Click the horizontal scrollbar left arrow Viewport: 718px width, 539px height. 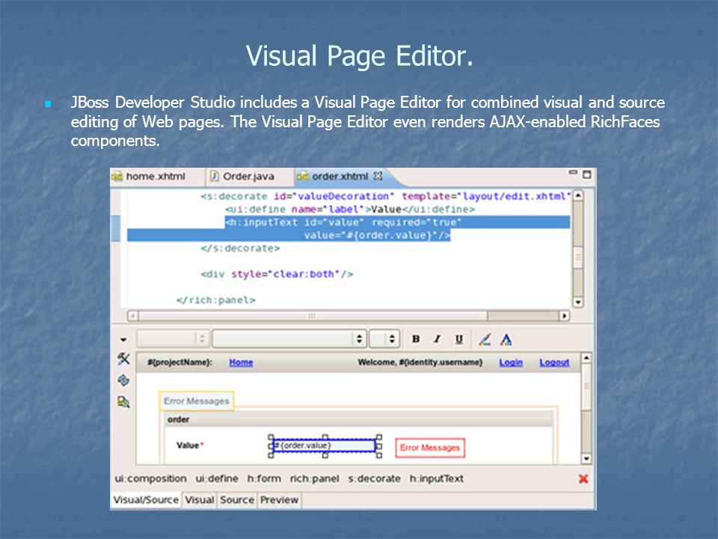tap(133, 316)
